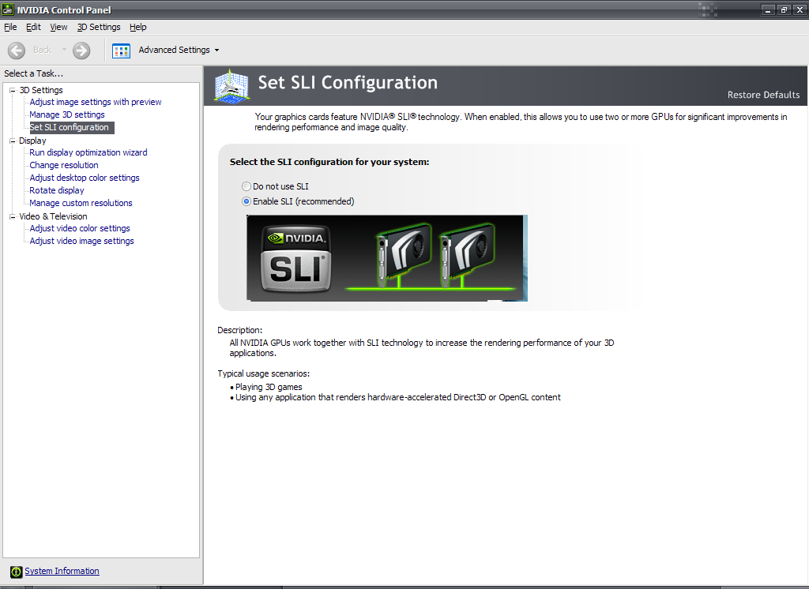Collapse the Video & Television tree node

click(x=13, y=216)
